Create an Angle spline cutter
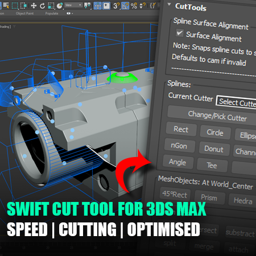Viewport: 256px width, 256px height. [x=177, y=162]
